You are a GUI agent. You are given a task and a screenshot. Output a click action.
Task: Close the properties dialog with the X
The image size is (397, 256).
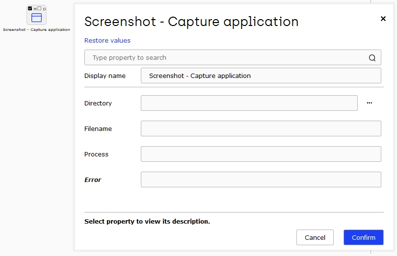(383, 19)
